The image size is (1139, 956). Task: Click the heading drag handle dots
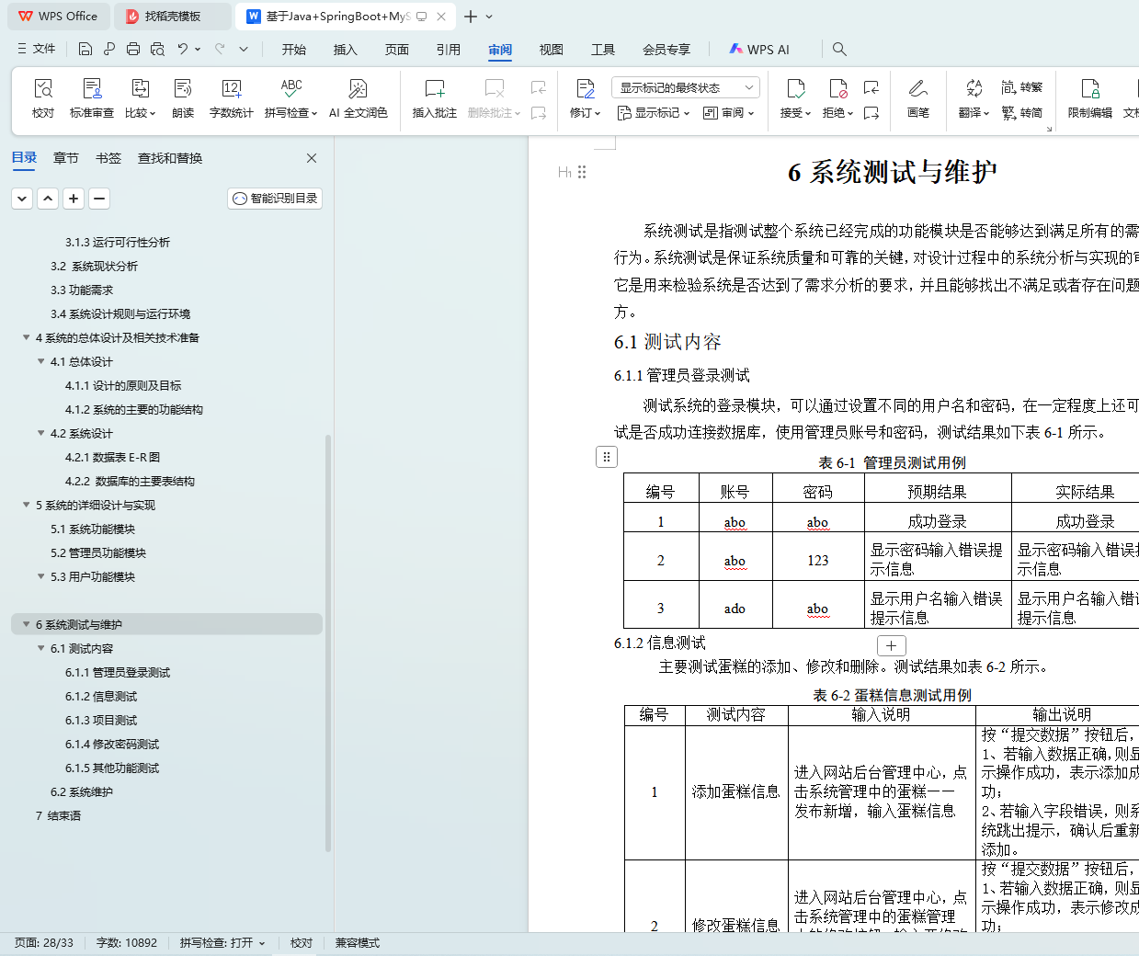coord(582,172)
